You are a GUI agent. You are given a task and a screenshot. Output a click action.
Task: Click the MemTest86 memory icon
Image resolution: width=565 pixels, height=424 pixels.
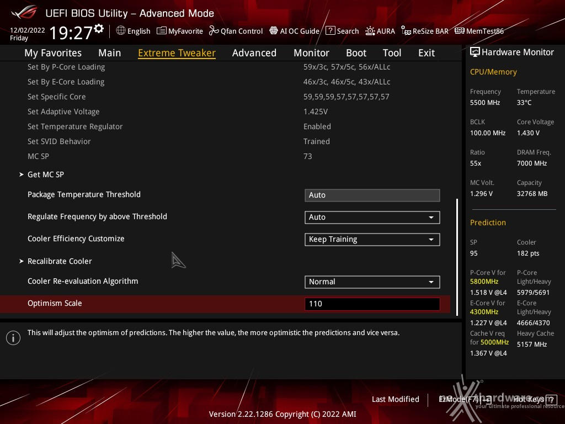pyautogui.click(x=460, y=31)
